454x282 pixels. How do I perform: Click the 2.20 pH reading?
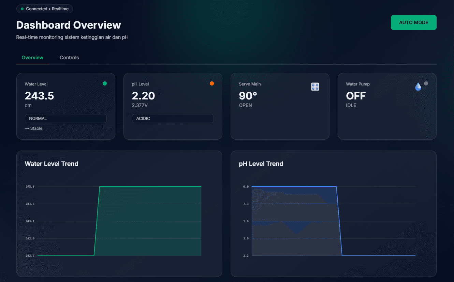point(143,96)
